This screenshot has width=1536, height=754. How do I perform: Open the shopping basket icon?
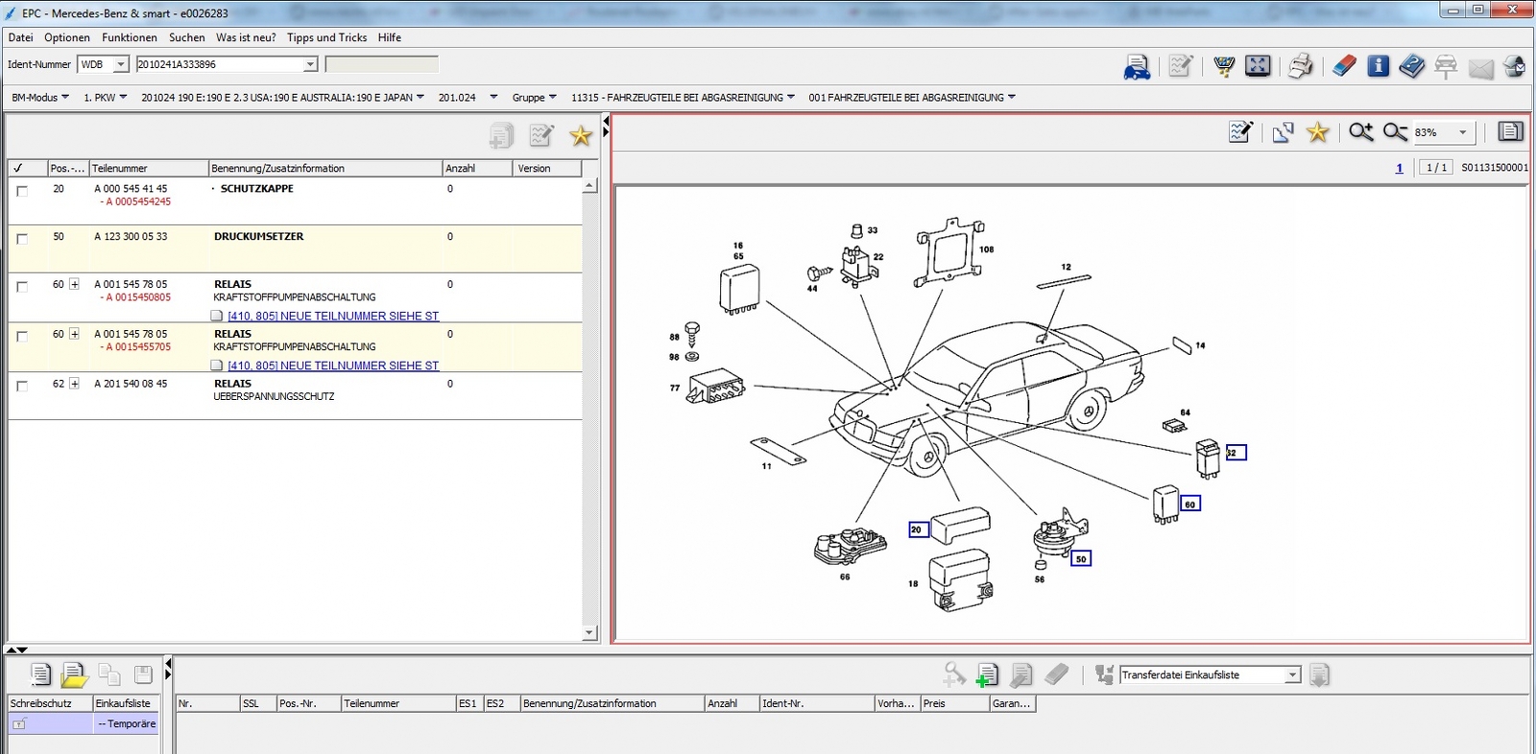[x=1224, y=66]
